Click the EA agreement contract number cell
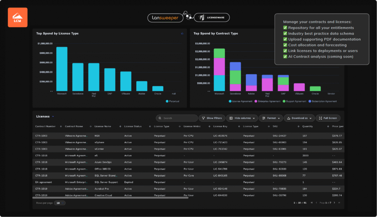Image resolution: width=377 pixels, height=217 pixels. coord(43,182)
